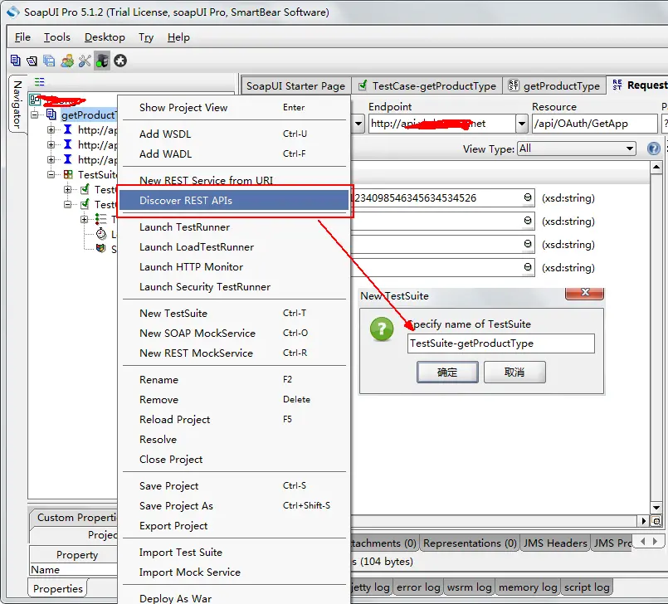Collapse the getProduct project node
The width and height of the screenshot is (668, 604).
[x=35, y=114]
